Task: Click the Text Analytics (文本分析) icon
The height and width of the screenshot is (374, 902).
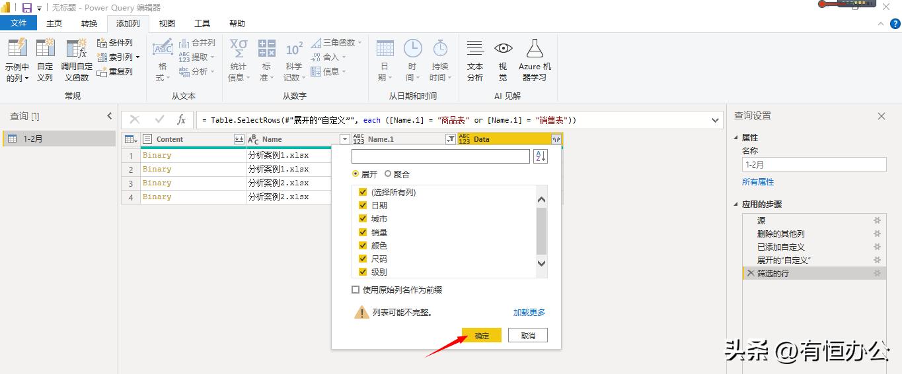Action: [x=475, y=48]
